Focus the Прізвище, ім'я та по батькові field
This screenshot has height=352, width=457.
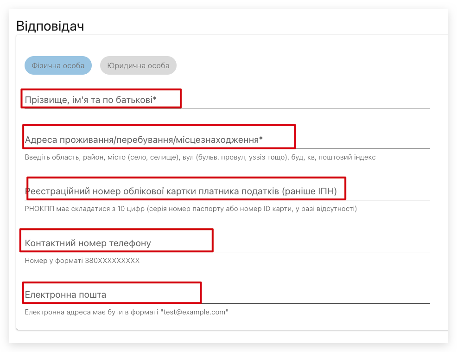tap(227, 100)
